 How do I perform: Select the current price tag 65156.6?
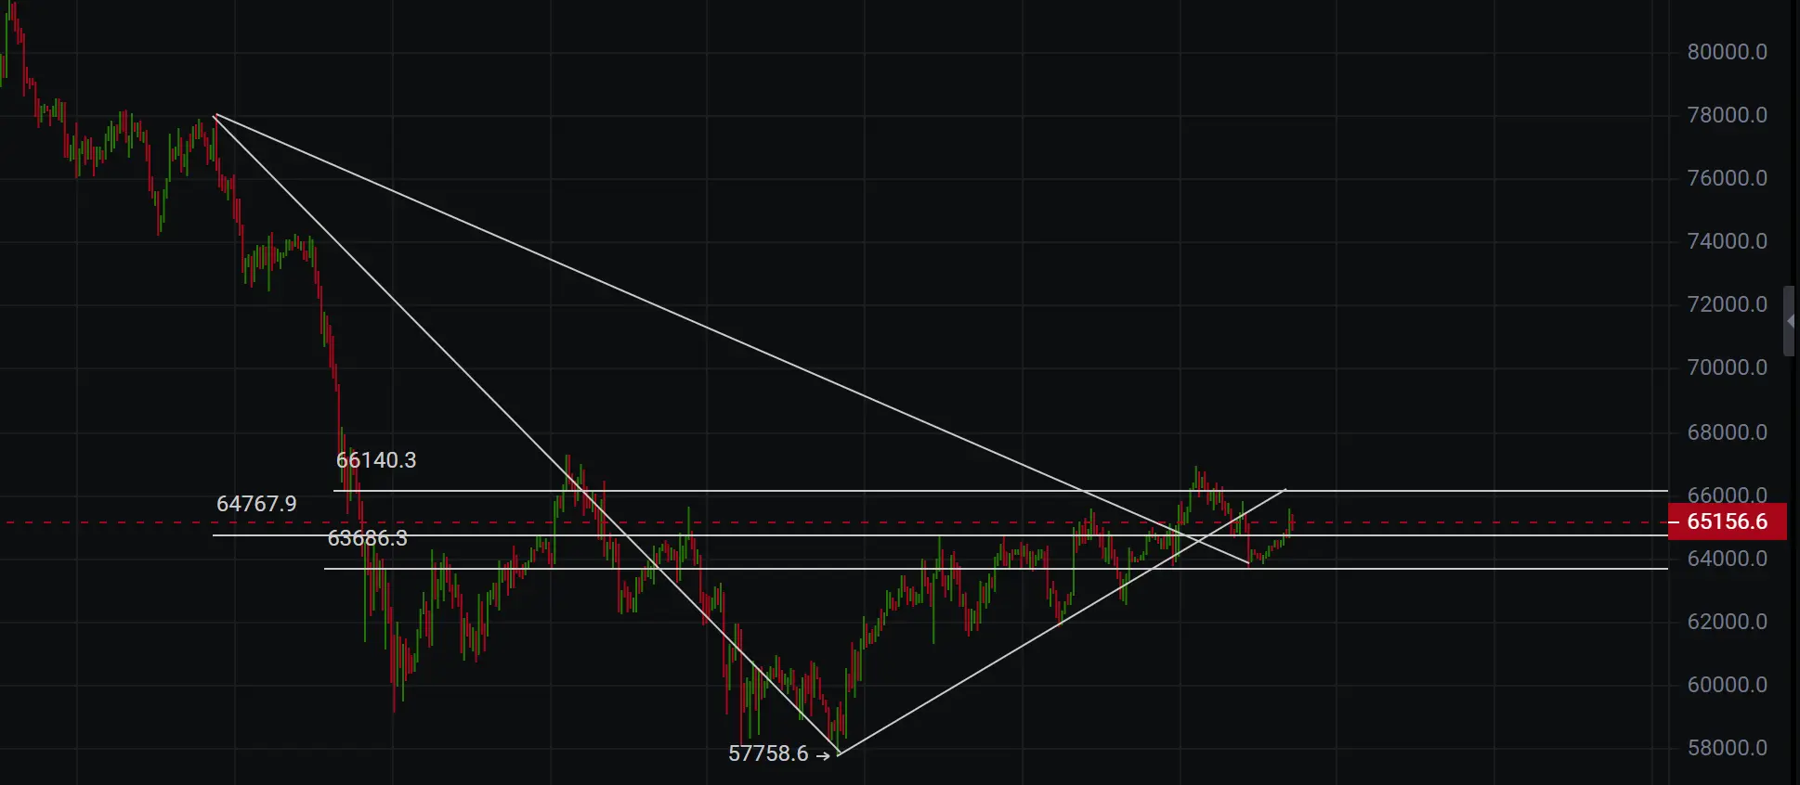pos(1727,521)
